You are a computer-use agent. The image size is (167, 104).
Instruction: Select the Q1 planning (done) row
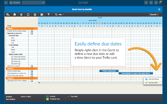[x=22, y=57]
